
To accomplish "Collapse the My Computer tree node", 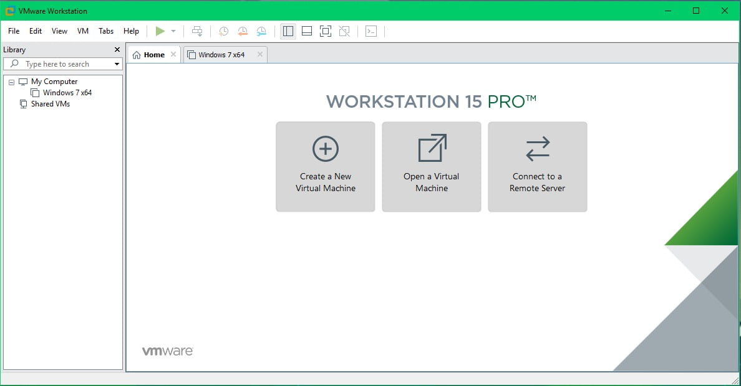I will tap(11, 82).
